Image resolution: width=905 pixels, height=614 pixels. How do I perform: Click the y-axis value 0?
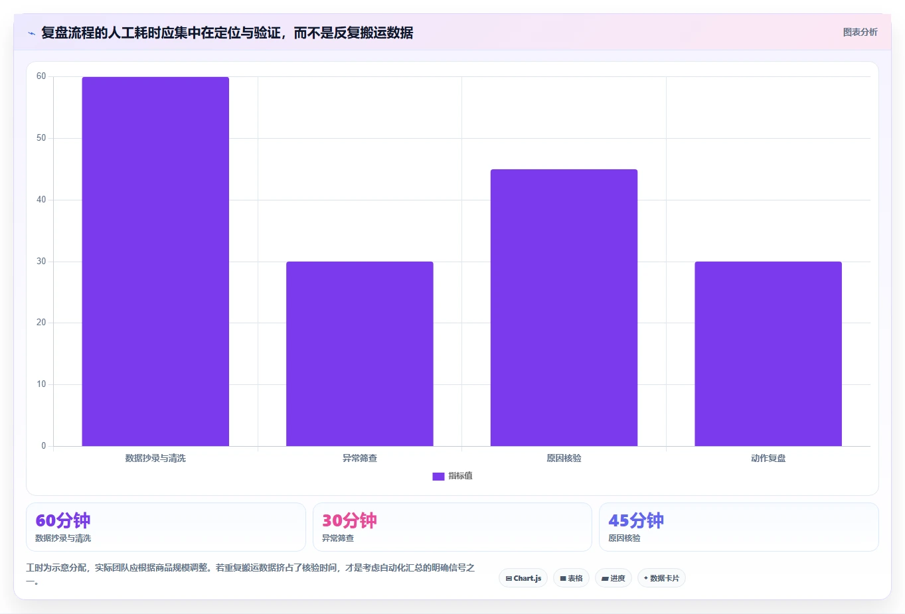(x=44, y=446)
